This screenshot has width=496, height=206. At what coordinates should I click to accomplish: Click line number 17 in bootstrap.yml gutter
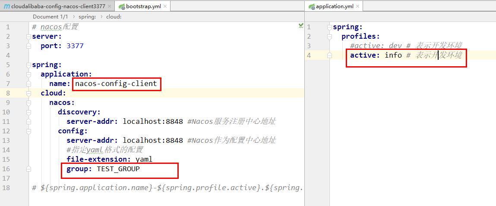[6, 178]
